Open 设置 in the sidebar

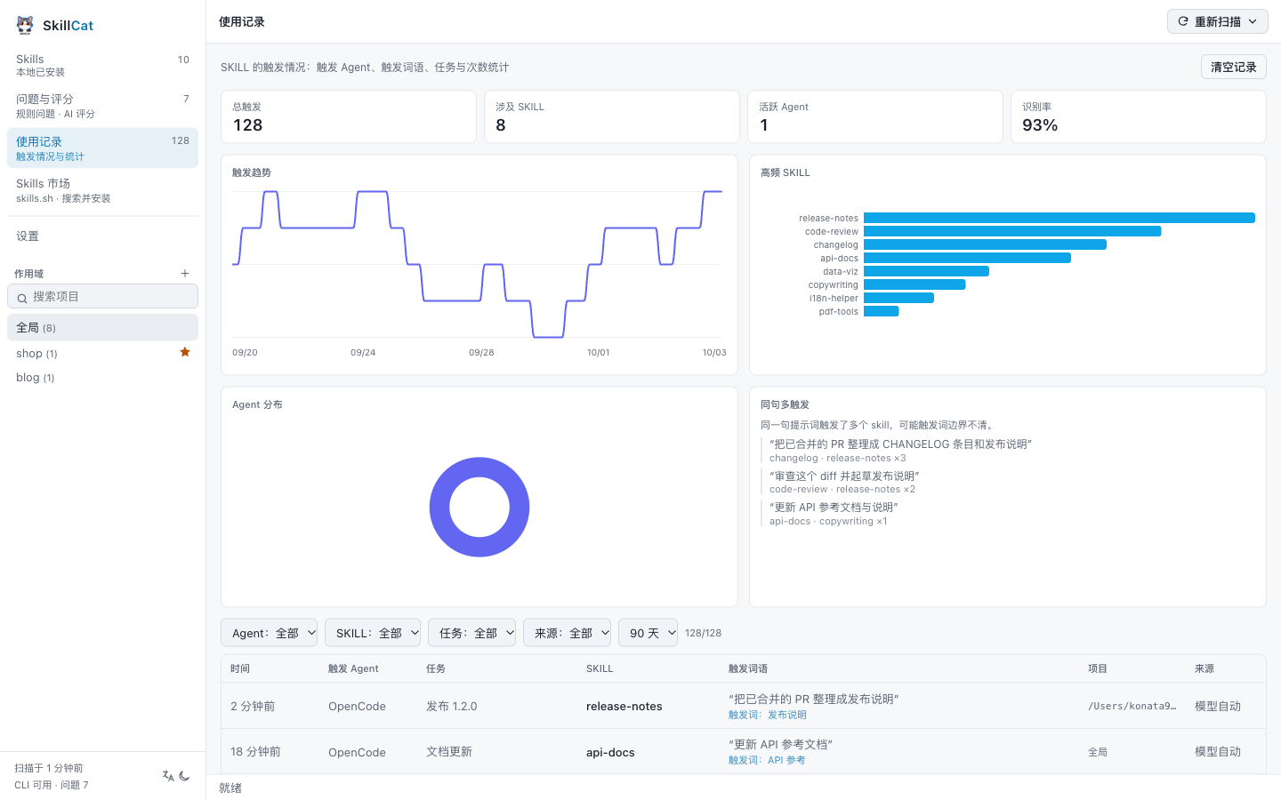click(102, 236)
